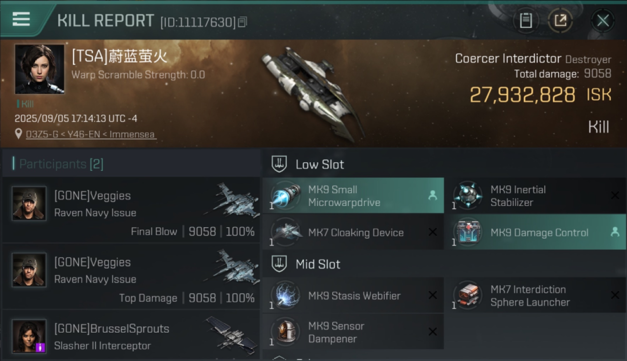The height and width of the screenshot is (361, 627).
Task: Open the O3Z5-G location link
Action: [x=91, y=134]
